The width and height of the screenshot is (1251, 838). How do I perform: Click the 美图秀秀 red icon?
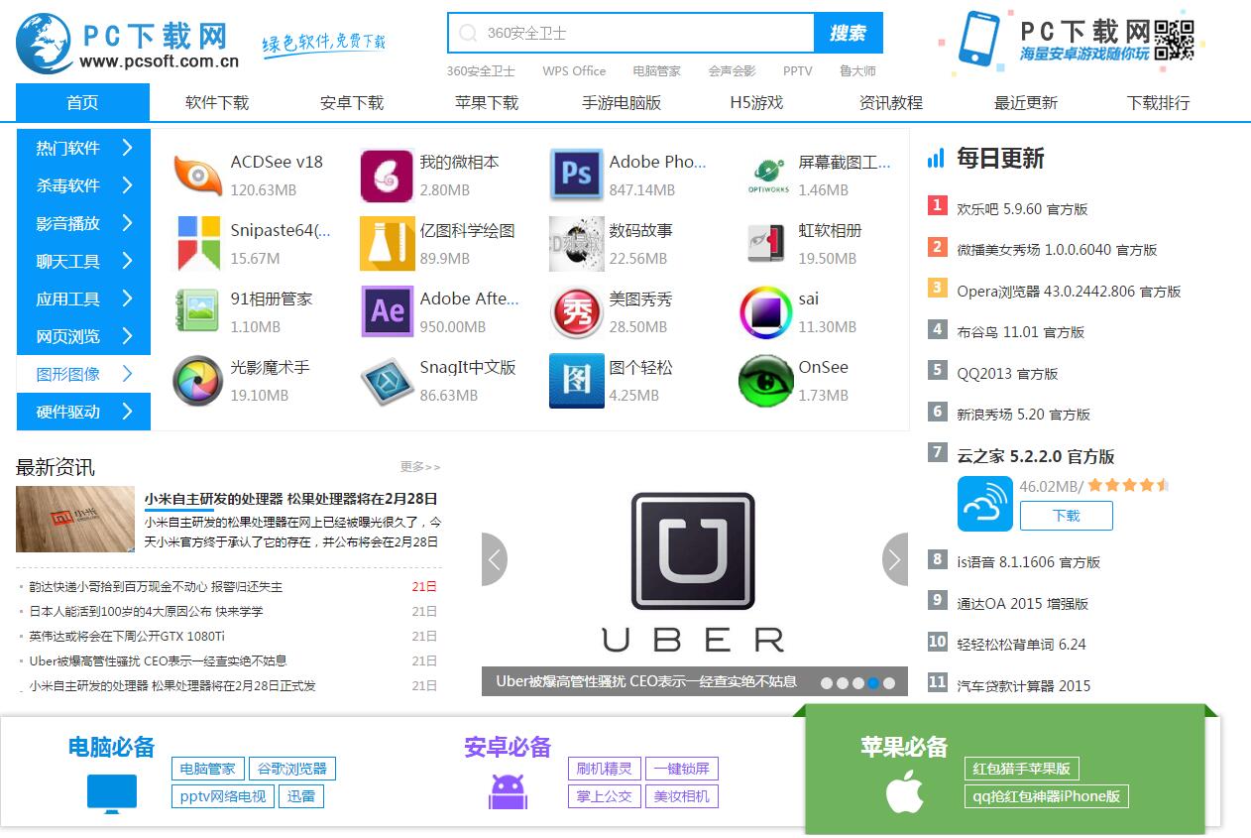pos(576,312)
